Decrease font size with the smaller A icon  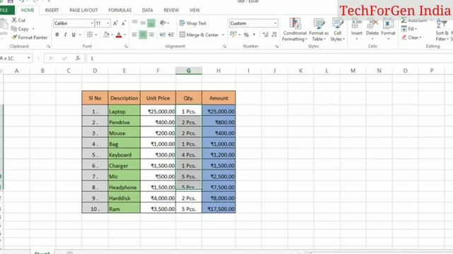click(124, 23)
